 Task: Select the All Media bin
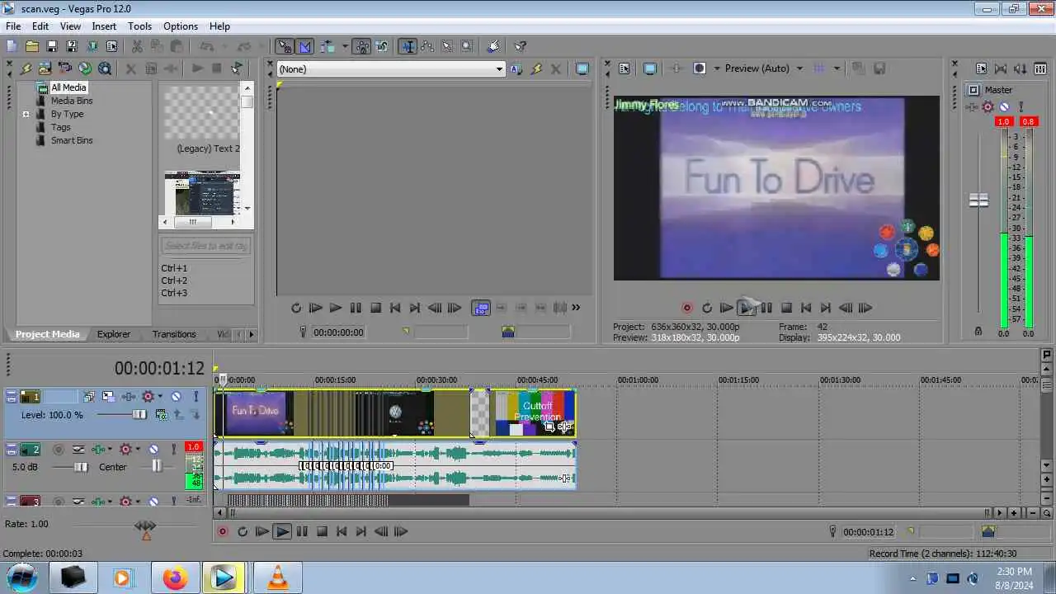68,87
